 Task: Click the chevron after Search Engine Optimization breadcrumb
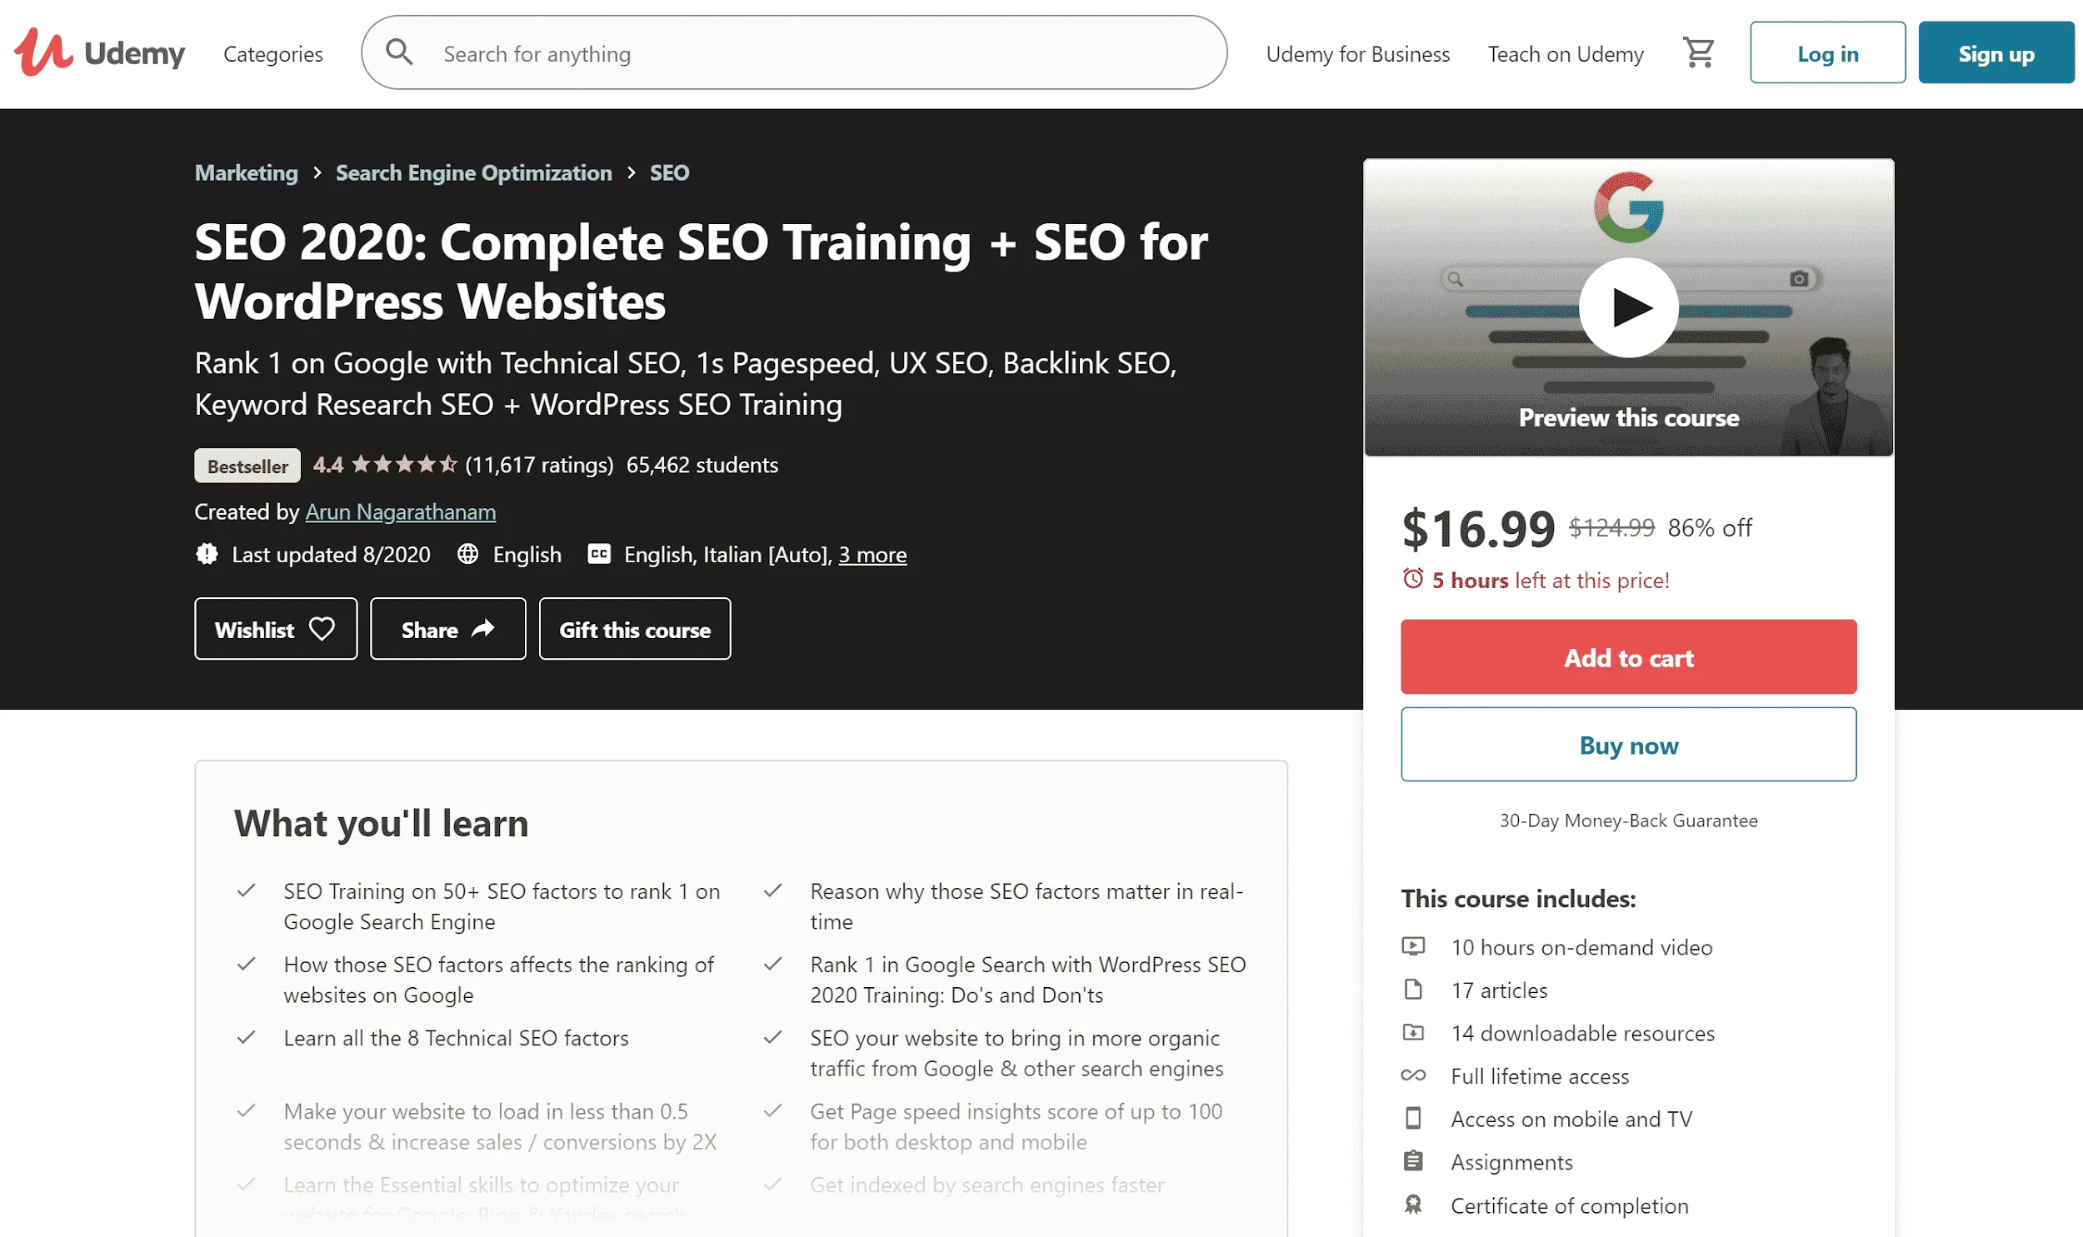631,172
